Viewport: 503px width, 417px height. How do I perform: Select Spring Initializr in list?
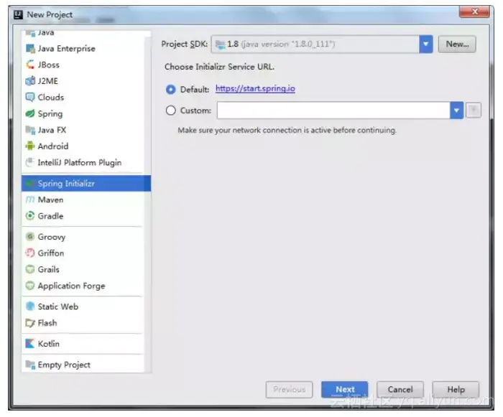tap(86, 183)
